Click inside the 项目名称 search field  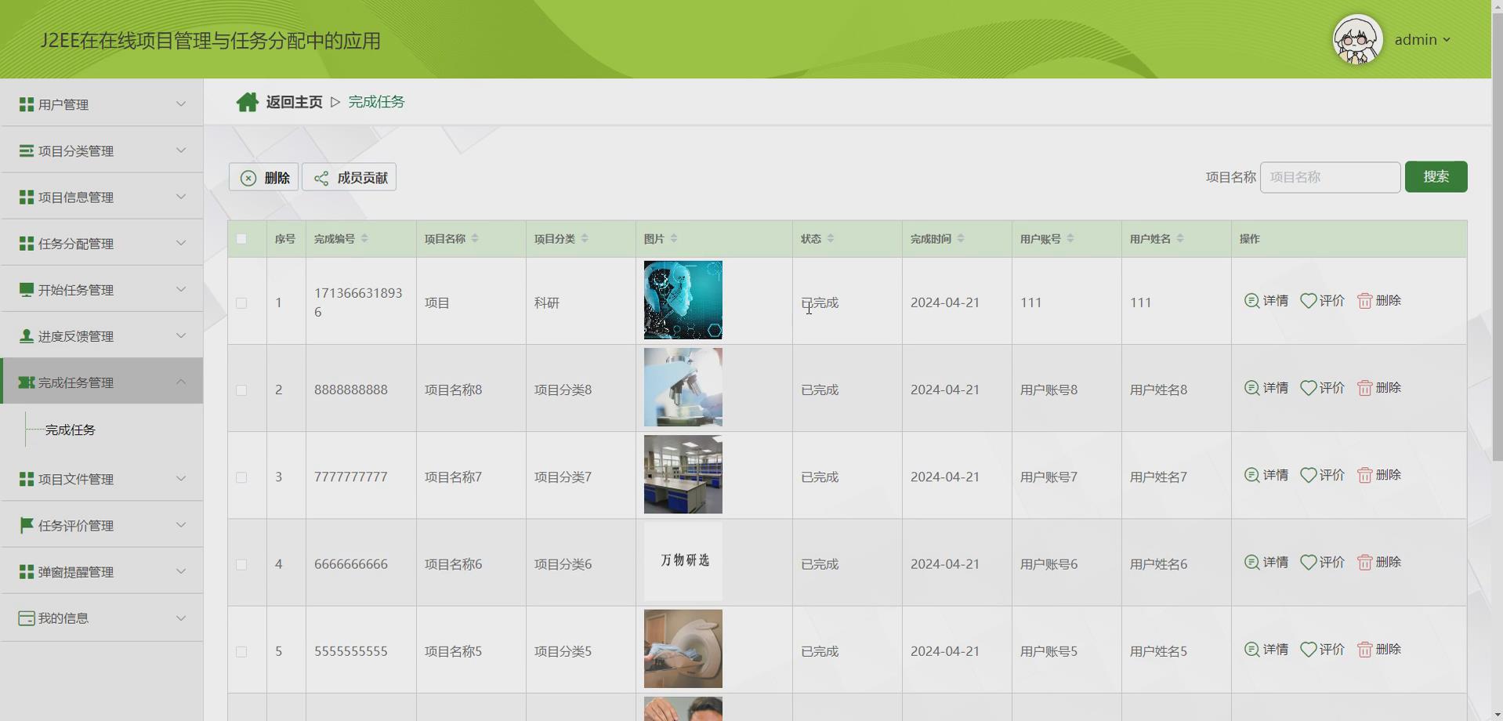pyautogui.click(x=1330, y=177)
